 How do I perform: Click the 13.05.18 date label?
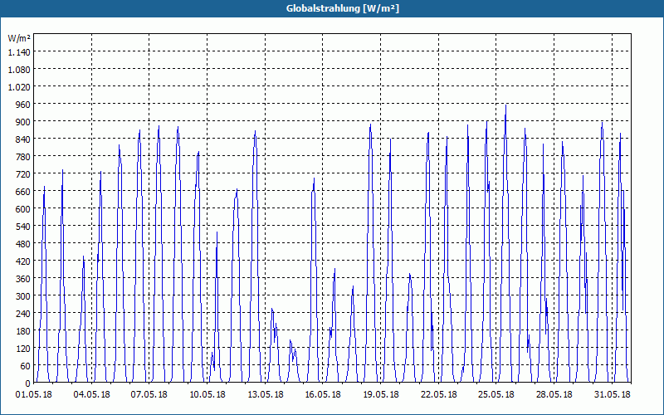coord(265,395)
